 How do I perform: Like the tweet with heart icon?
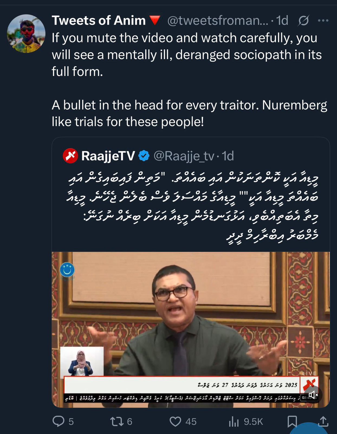tap(175, 422)
